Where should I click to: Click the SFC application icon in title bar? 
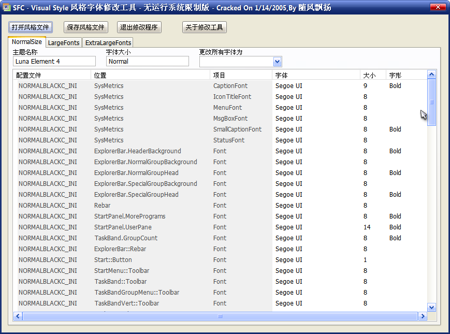[6, 7]
